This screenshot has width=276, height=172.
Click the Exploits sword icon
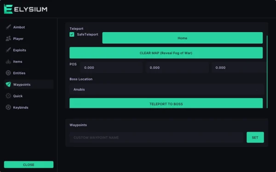(x=8, y=50)
